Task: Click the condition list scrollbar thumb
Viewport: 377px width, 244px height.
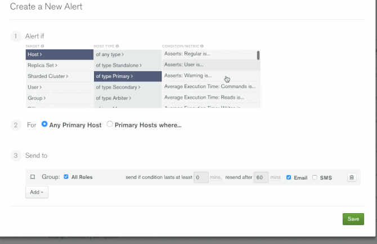Action: (258, 55)
